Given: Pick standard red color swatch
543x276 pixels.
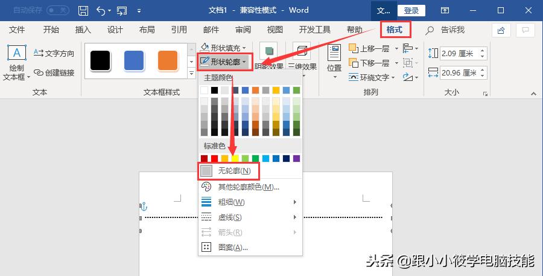Looking at the screenshot, I should 215,158.
